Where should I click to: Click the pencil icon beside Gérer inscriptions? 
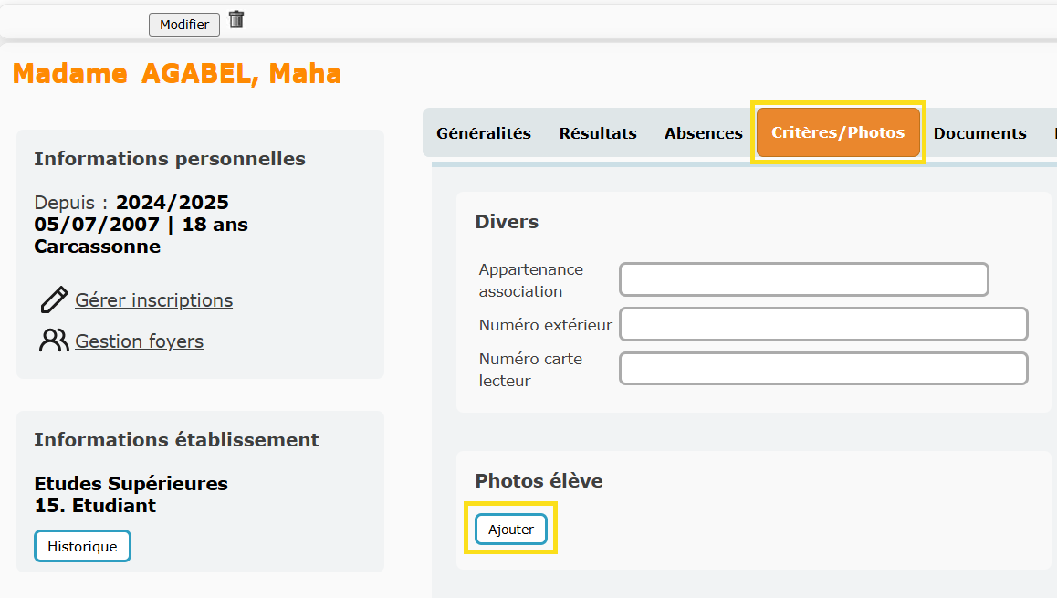pyautogui.click(x=54, y=300)
